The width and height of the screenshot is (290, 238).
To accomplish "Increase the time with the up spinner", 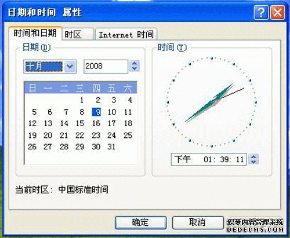I will click(253, 156).
